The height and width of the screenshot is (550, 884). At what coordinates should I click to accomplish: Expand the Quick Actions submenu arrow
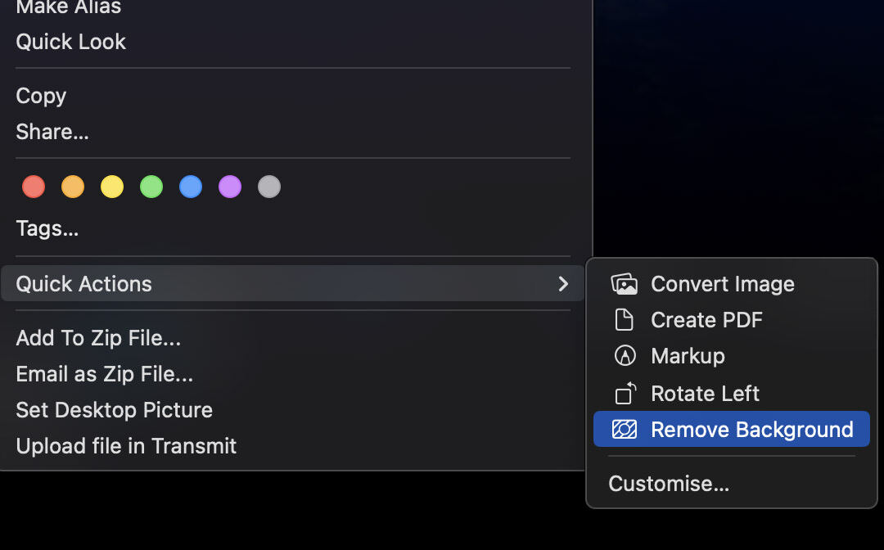(x=563, y=284)
